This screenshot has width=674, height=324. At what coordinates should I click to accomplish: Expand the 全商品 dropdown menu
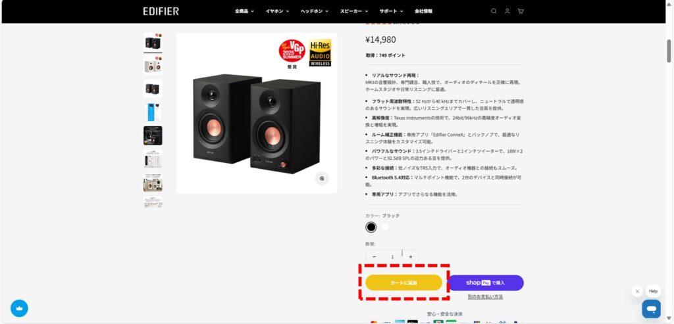coord(244,11)
